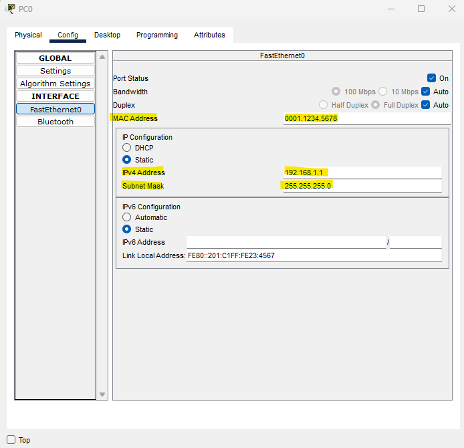Screen dimensions: 464x448
Task: Click the IP Configuration heading
Action: [147, 137]
